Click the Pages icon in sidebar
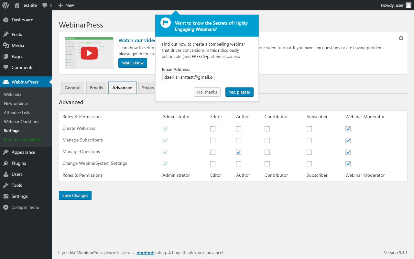 coord(6,56)
